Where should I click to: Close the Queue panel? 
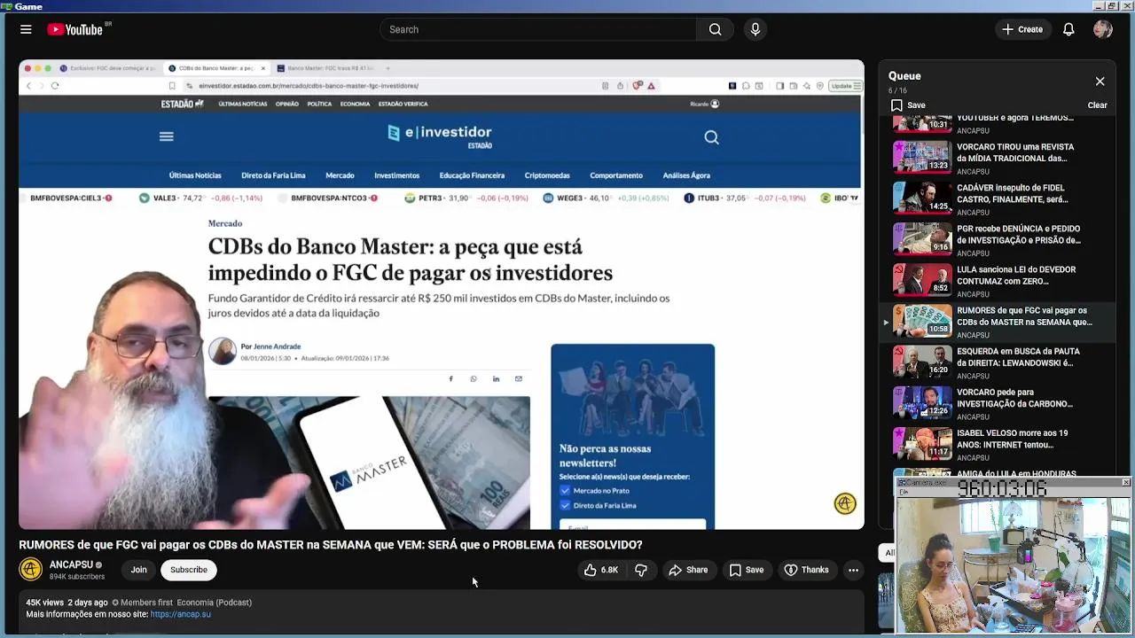pyautogui.click(x=1100, y=82)
